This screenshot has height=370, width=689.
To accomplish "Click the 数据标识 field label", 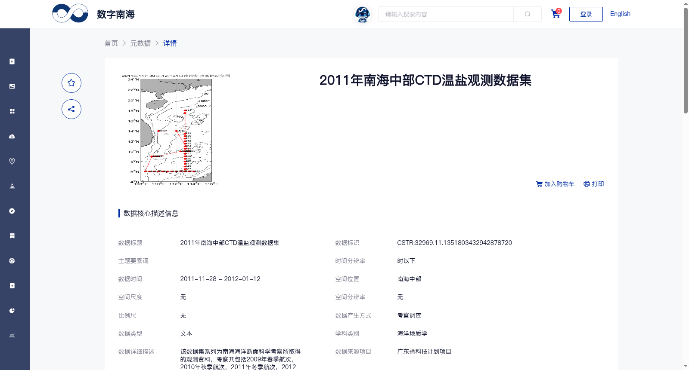I will (347, 243).
